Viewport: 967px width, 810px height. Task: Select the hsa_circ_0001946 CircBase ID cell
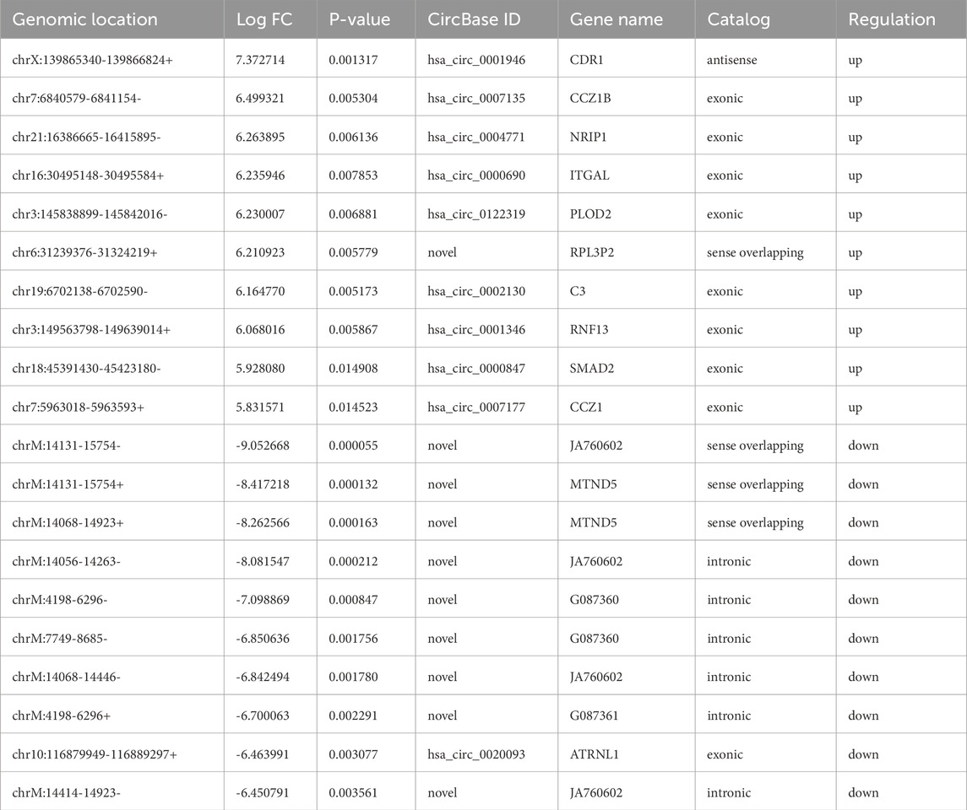[476, 60]
